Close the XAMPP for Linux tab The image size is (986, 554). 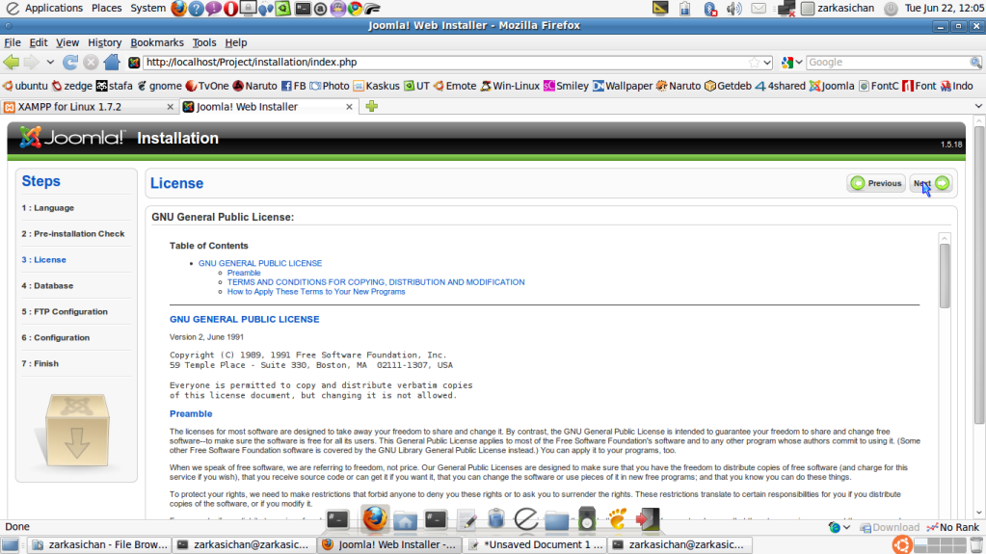170,107
